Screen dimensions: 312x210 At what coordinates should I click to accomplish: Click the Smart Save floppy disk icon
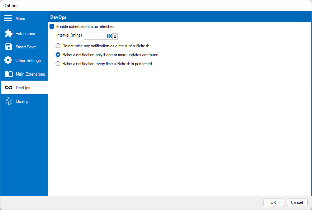tap(8, 47)
